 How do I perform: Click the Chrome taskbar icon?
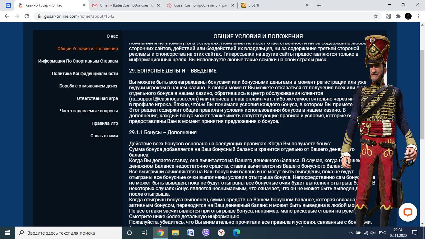click(160, 233)
